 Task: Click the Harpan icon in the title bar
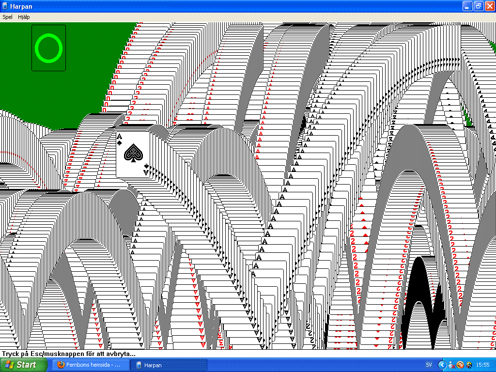pos(5,6)
